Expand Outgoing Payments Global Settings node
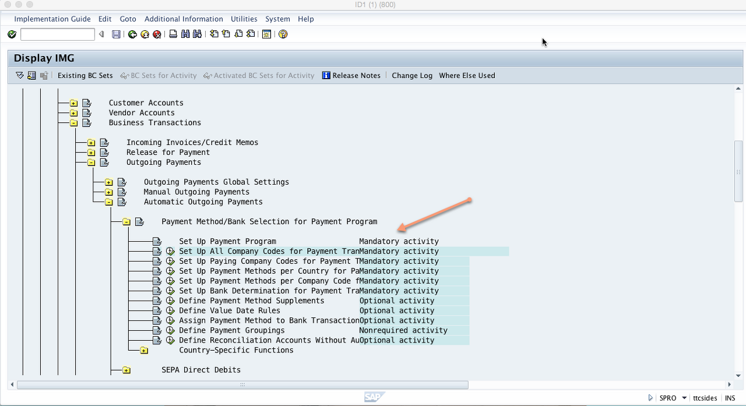This screenshot has height=406, width=746. 108,182
